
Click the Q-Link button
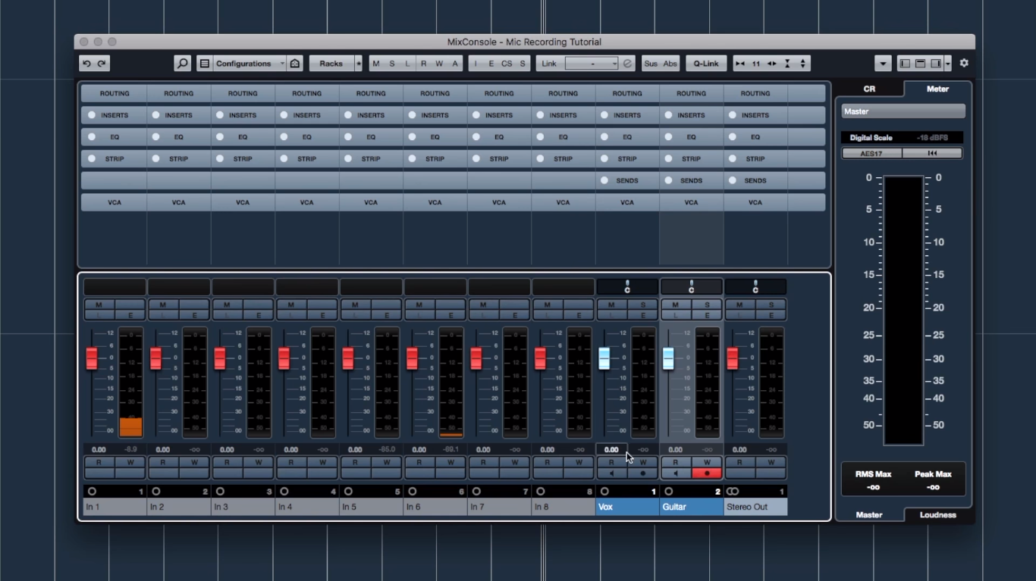click(705, 63)
